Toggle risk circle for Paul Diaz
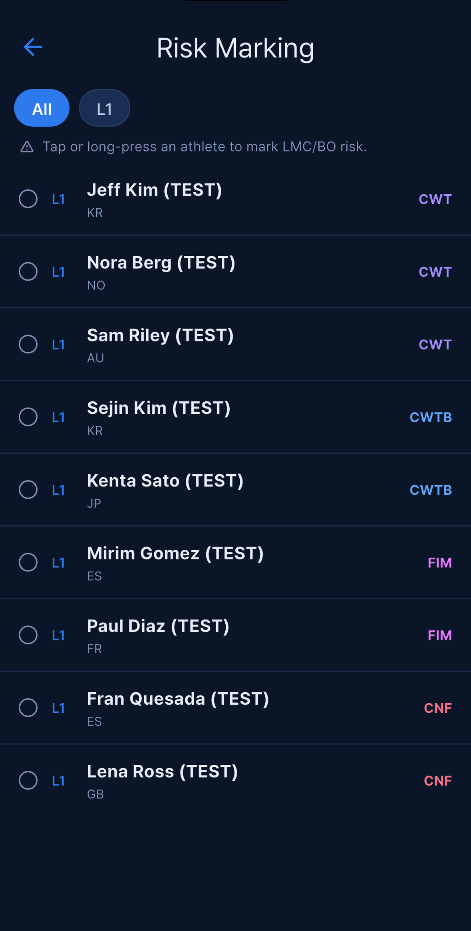Viewport: 471px width, 931px height. tap(28, 635)
